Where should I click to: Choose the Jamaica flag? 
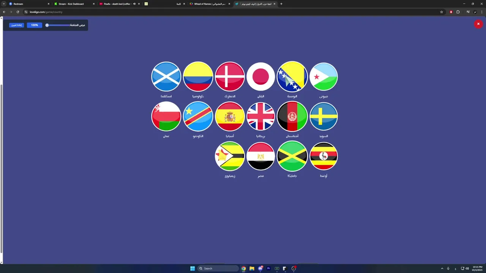pyautogui.click(x=292, y=156)
